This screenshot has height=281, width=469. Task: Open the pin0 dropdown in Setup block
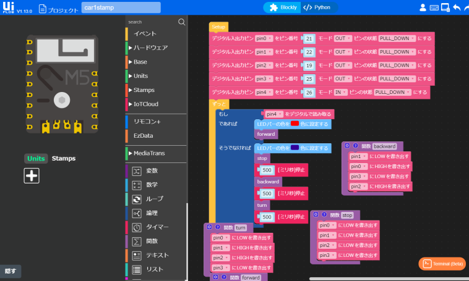(x=264, y=38)
